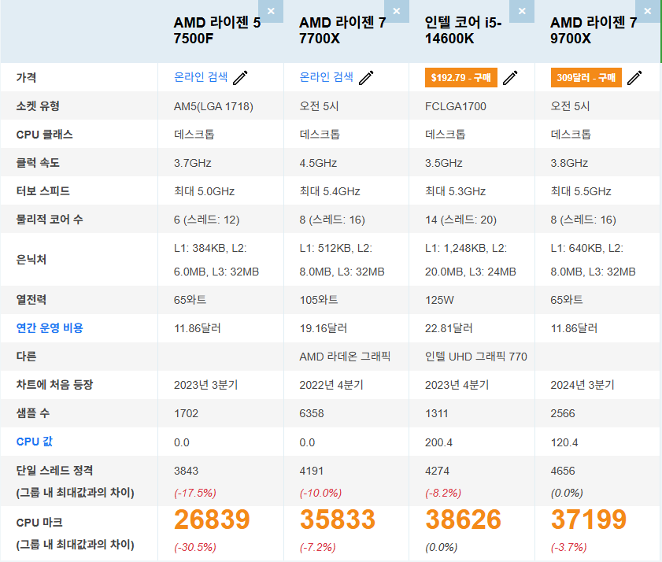Click sample count 1311
This screenshot has height=562, width=662.
click(x=437, y=413)
